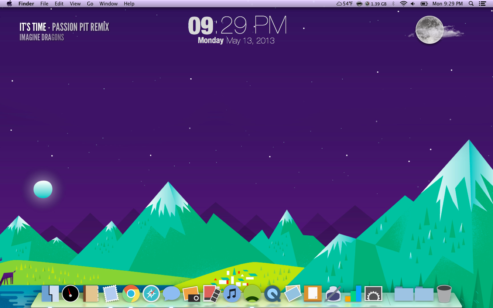This screenshot has height=308, width=493.
Task: Click the "It's Time - Passion Pit Remix" track title
Action: (64, 27)
